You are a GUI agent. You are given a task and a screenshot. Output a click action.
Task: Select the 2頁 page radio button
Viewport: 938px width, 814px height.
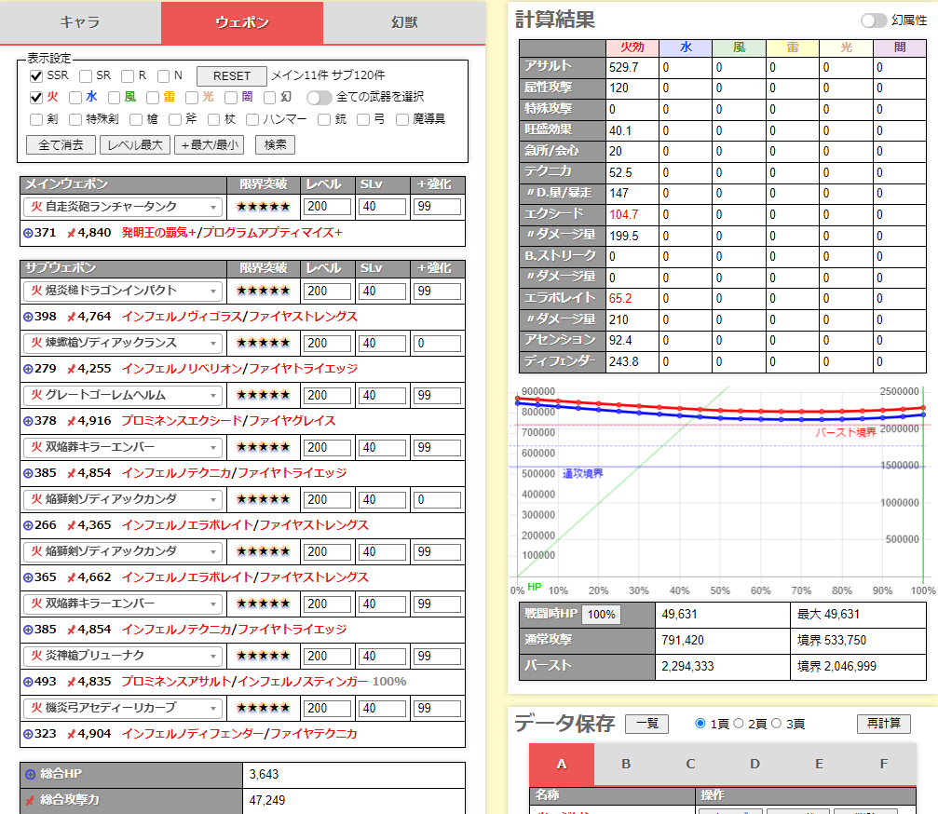pos(739,724)
